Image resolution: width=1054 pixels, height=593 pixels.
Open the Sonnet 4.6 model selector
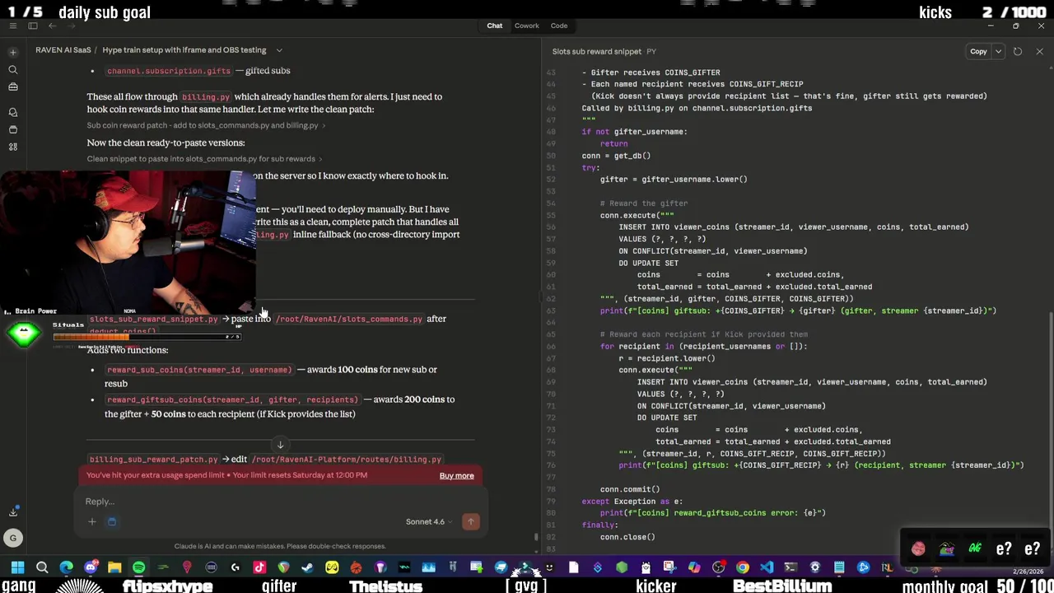pos(428,521)
